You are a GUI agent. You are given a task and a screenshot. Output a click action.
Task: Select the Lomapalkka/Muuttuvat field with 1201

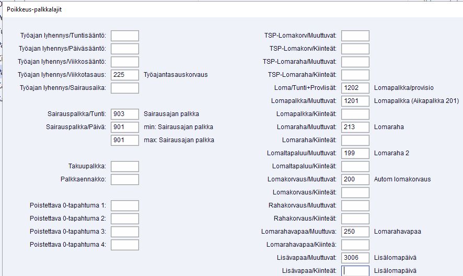[355, 101]
